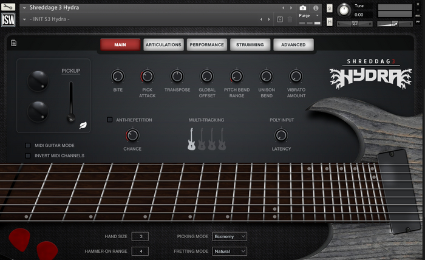Image resolution: width=425 pixels, height=260 pixels.
Task: Open instrument info with the i icon
Action: [x=316, y=8]
